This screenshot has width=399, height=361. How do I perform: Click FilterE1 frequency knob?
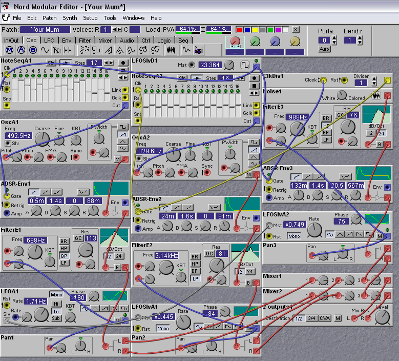pyautogui.click(x=35, y=252)
